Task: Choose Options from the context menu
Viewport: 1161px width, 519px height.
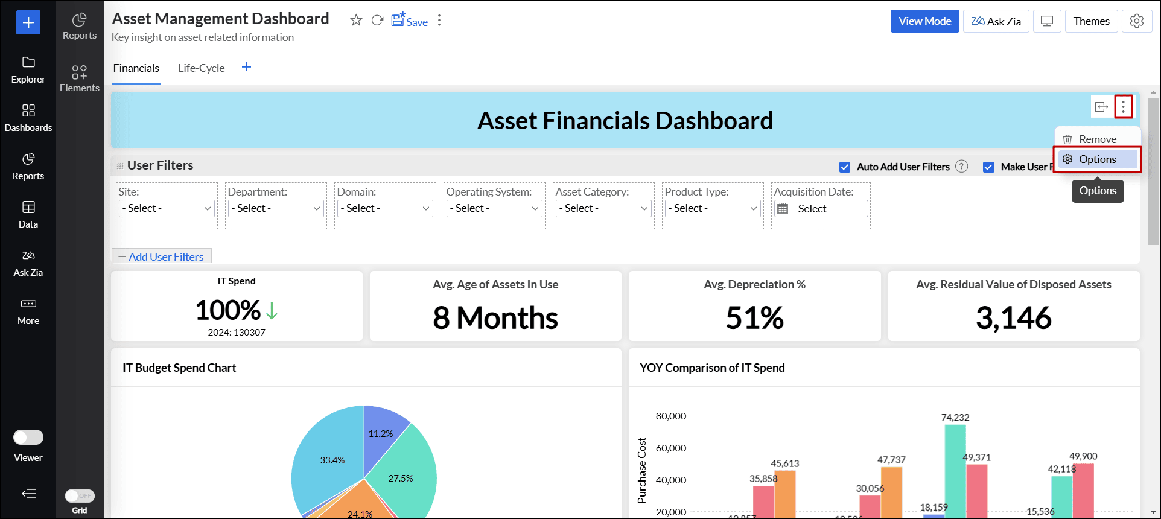Action: point(1097,159)
